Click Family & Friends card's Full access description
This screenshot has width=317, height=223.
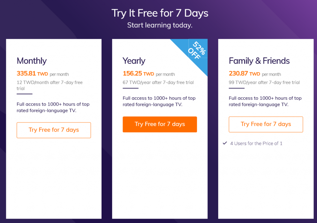tap(265, 101)
